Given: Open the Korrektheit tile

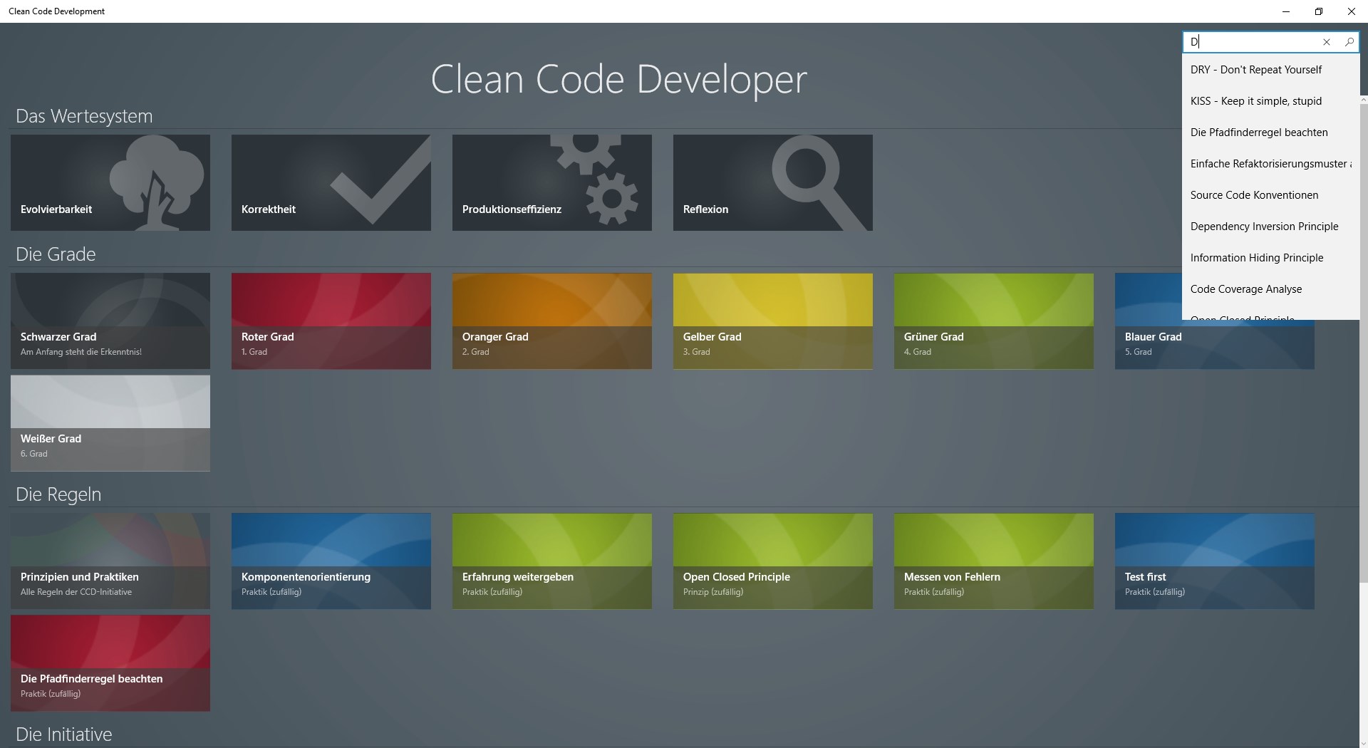Looking at the screenshot, I should coord(331,183).
